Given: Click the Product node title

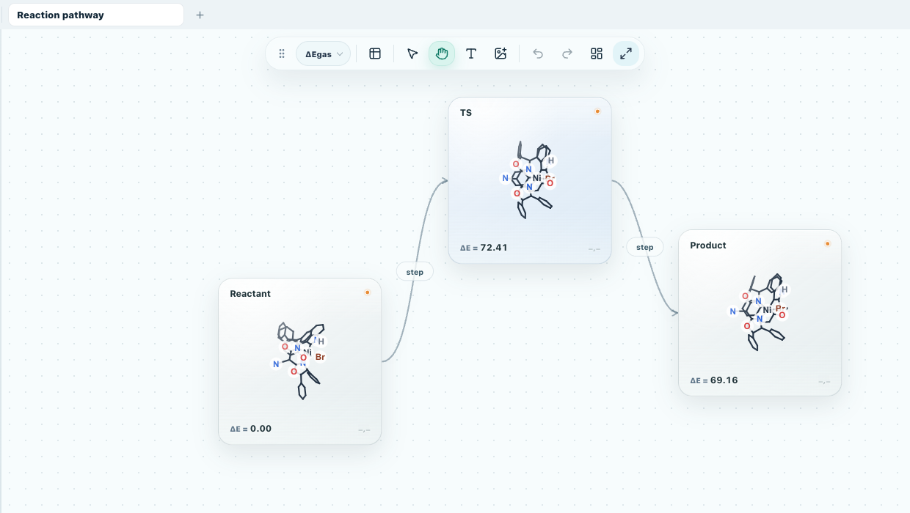Looking at the screenshot, I should click(708, 246).
